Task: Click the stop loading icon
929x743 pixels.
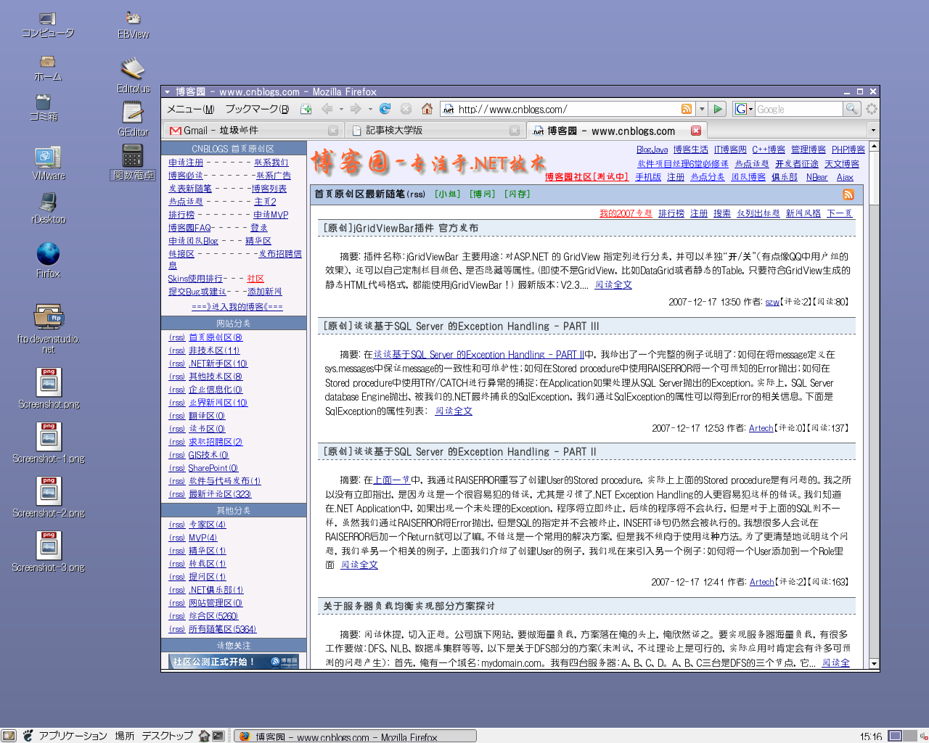Action: point(406,109)
